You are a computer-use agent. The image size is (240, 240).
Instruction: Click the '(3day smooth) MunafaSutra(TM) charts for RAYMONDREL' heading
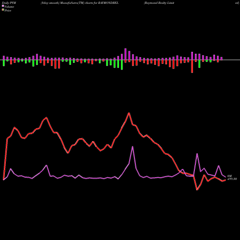click(80, 3)
